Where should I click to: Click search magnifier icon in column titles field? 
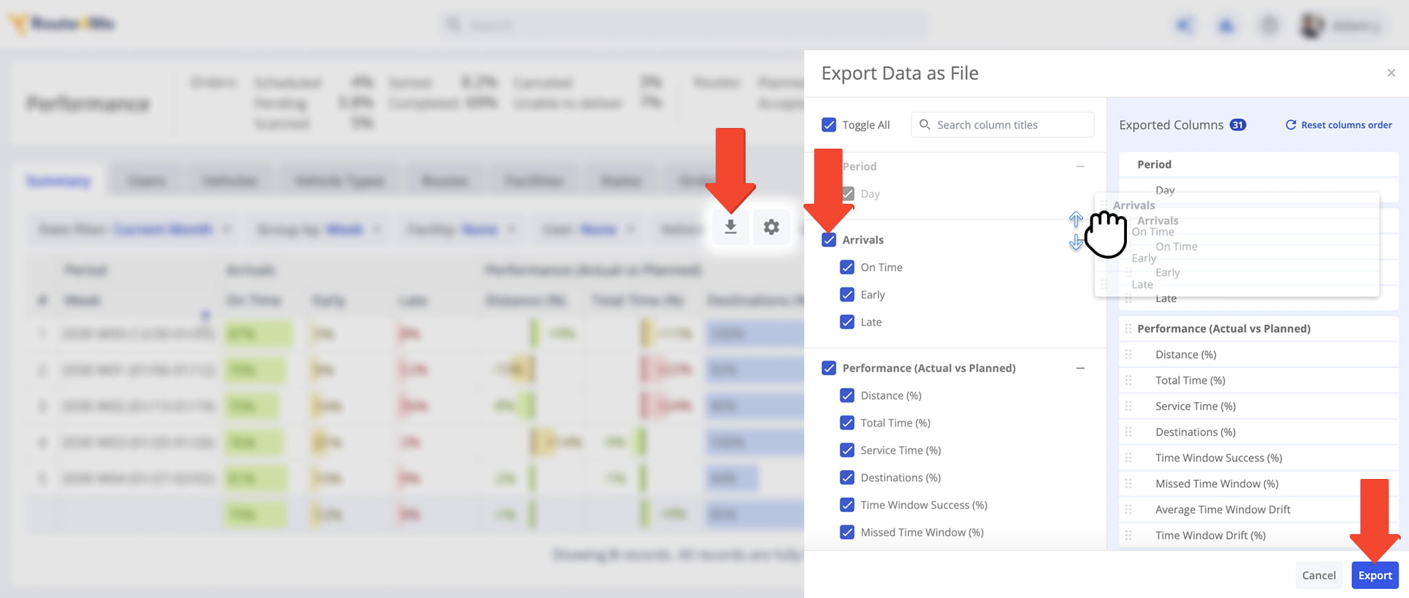925,125
